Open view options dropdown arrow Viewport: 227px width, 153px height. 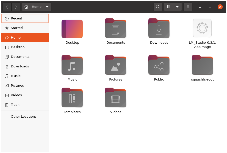tap(177, 7)
